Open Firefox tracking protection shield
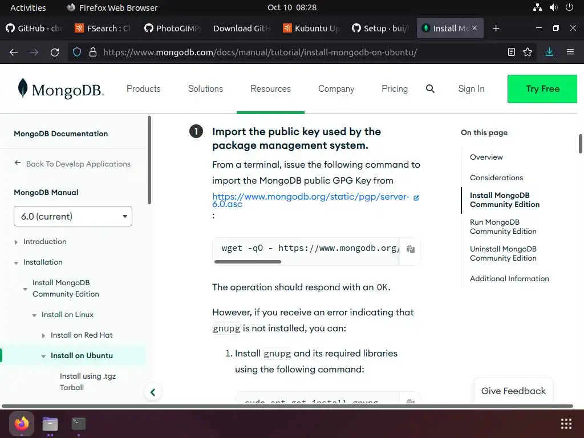 click(x=77, y=52)
